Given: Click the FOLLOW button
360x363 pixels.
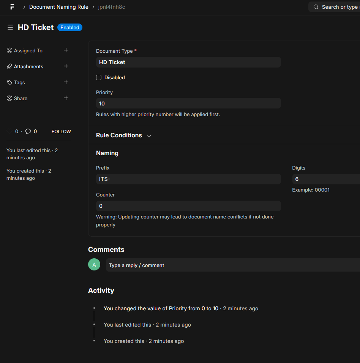Looking at the screenshot, I should click(x=61, y=131).
